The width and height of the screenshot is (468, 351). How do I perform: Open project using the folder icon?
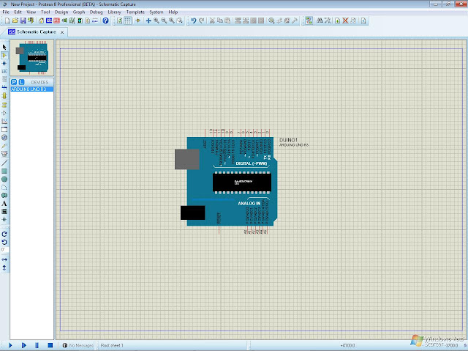click(15, 21)
